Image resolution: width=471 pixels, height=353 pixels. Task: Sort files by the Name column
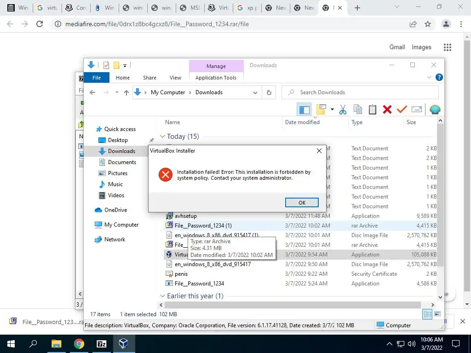click(x=172, y=122)
